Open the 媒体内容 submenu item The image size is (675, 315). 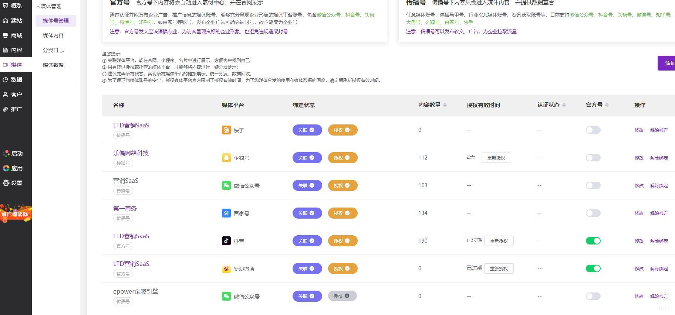coord(53,35)
